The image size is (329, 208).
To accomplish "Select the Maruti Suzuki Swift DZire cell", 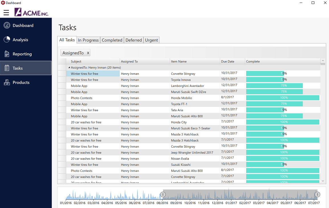I will [195, 92].
